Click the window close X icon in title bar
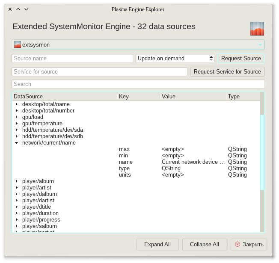 click(10, 9)
